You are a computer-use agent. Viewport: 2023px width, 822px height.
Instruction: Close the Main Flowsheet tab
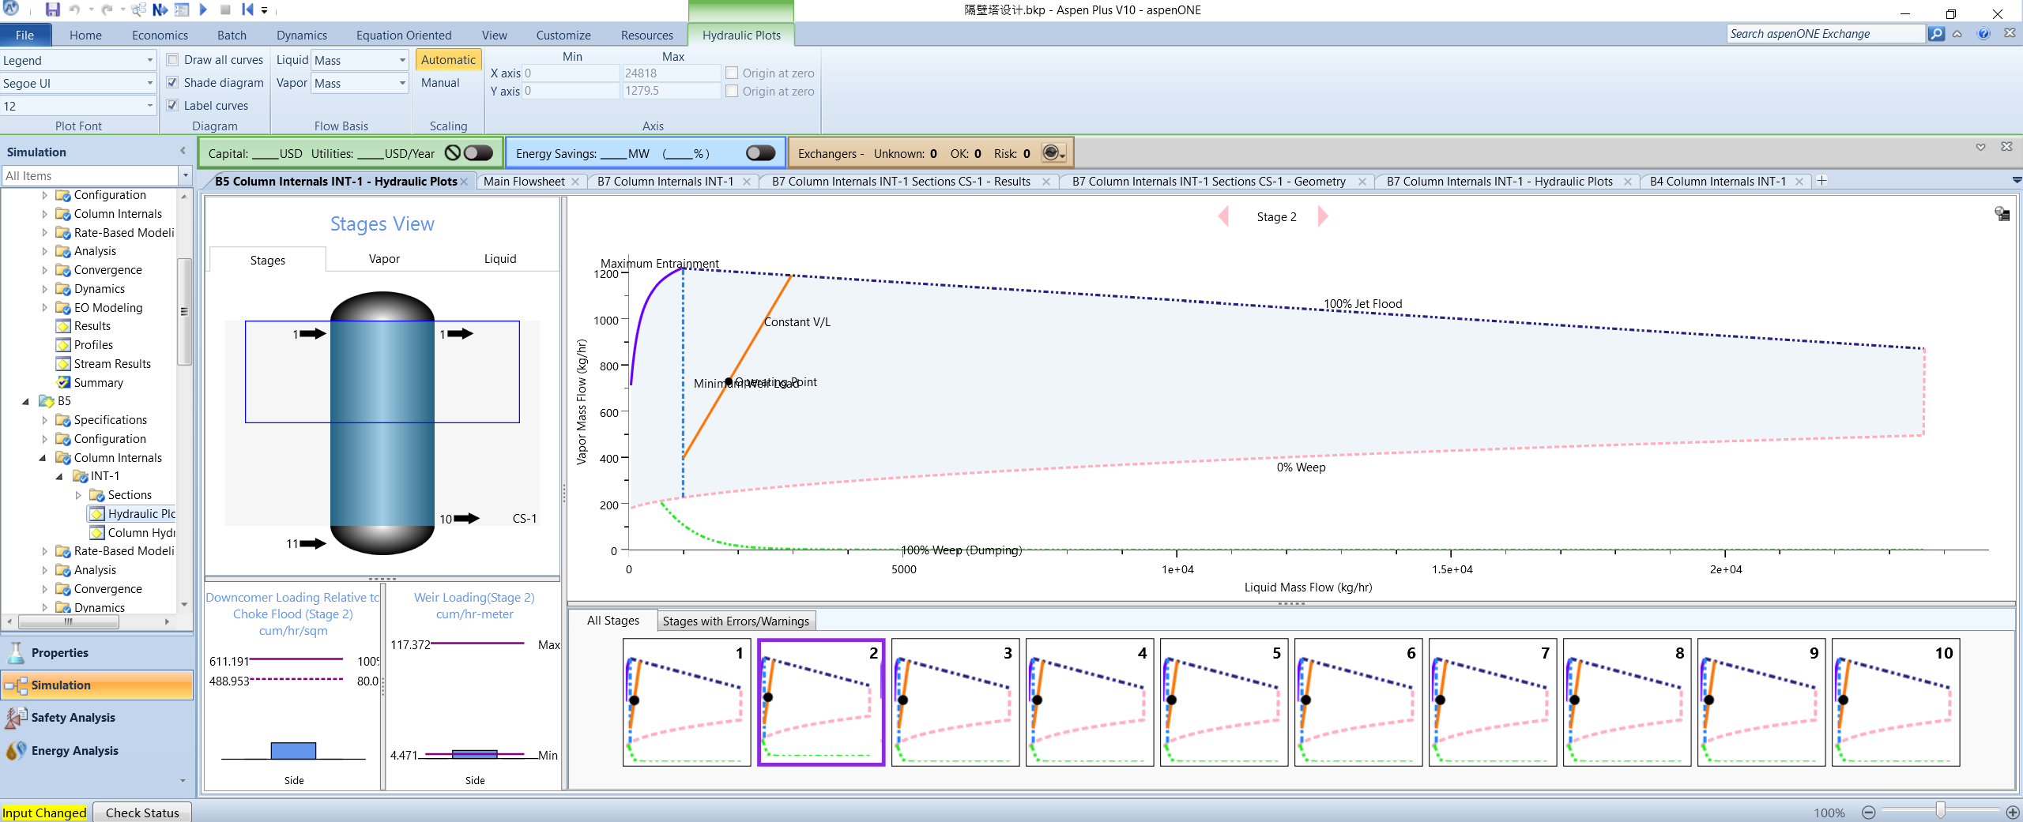[575, 182]
